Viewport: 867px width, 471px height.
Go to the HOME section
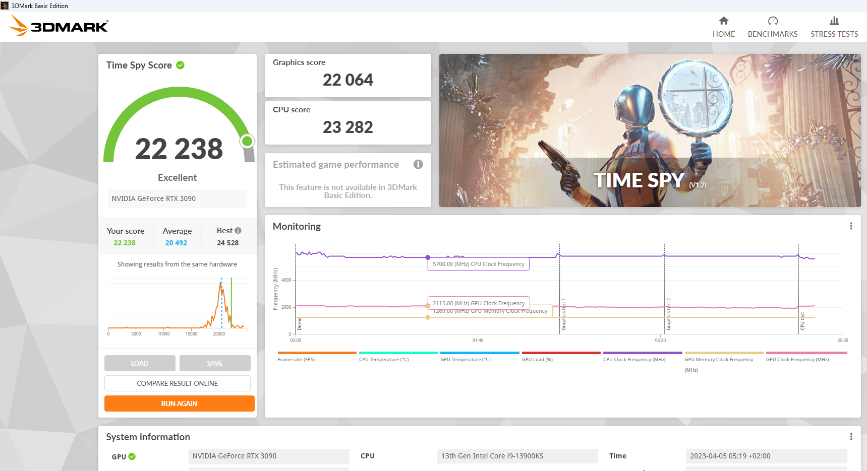click(724, 27)
